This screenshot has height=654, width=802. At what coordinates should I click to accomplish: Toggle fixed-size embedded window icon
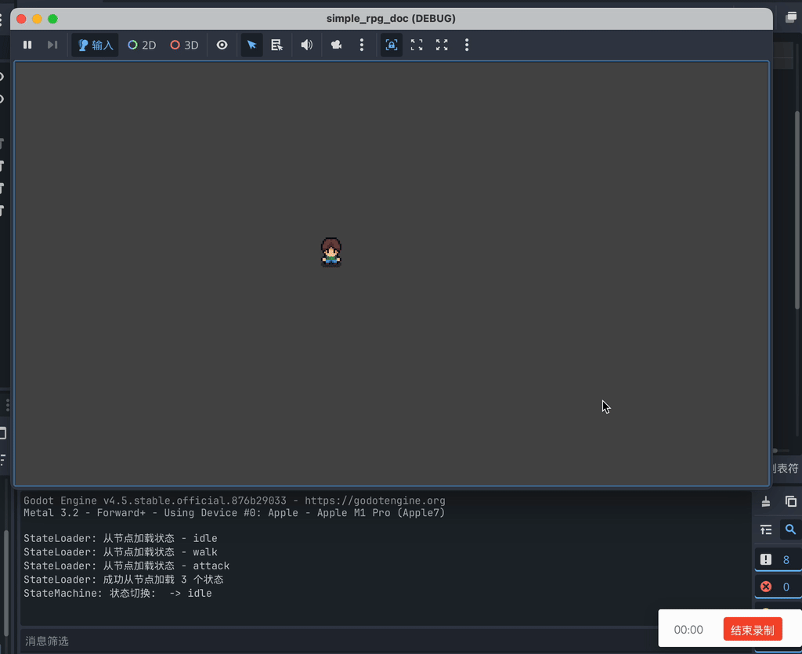coord(392,45)
